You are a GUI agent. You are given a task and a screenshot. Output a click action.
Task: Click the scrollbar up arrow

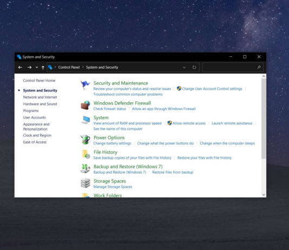[264, 76]
